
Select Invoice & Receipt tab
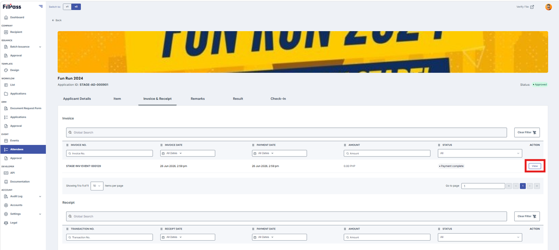pos(157,99)
